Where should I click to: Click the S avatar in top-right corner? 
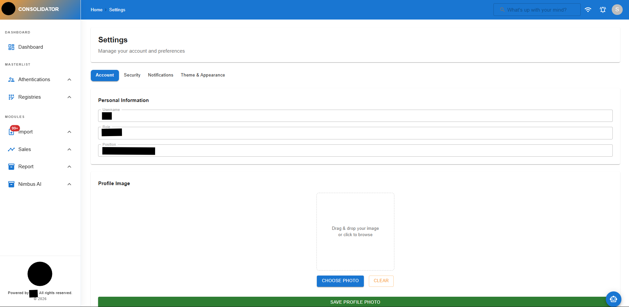pyautogui.click(x=617, y=9)
